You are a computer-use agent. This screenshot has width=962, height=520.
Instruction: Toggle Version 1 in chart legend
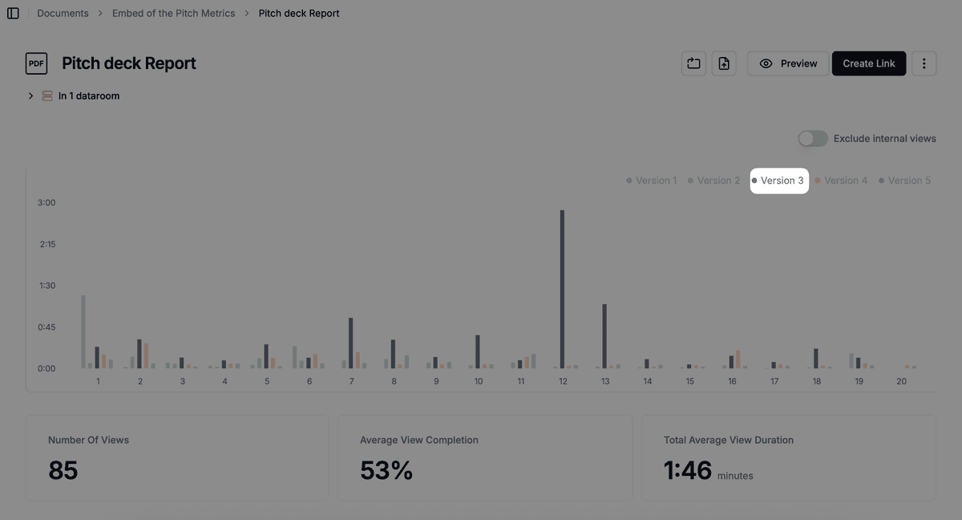(652, 181)
